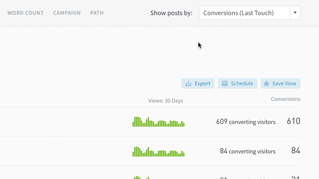The width and height of the screenshot is (319, 179).
Task: Open the Conversions (Last Touch) combo box
Action: click(x=250, y=13)
